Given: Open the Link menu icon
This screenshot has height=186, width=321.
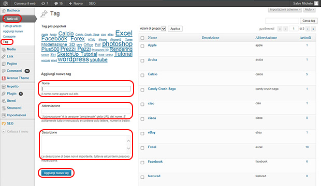Looking at the screenshot, I should pyautogui.click(x=4, y=56).
